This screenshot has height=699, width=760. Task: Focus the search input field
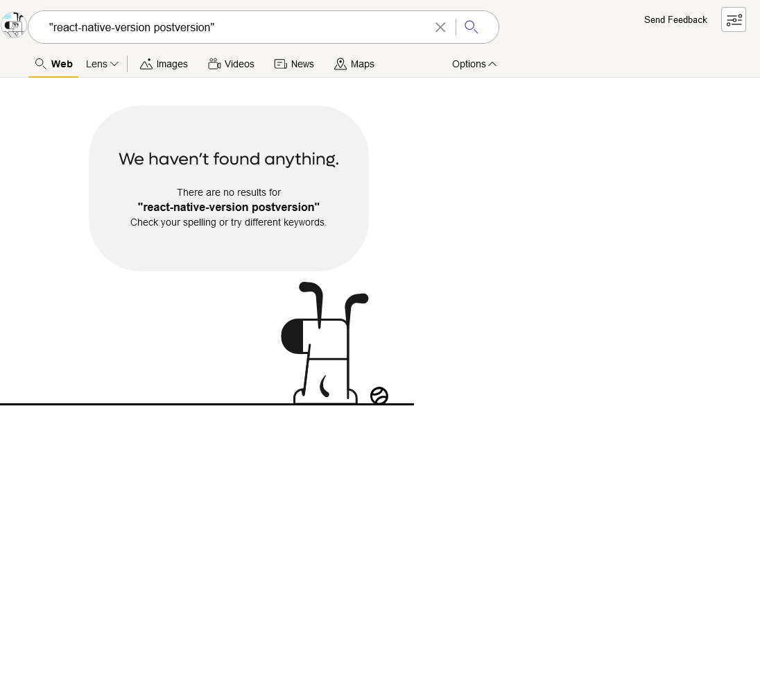click(x=229, y=27)
